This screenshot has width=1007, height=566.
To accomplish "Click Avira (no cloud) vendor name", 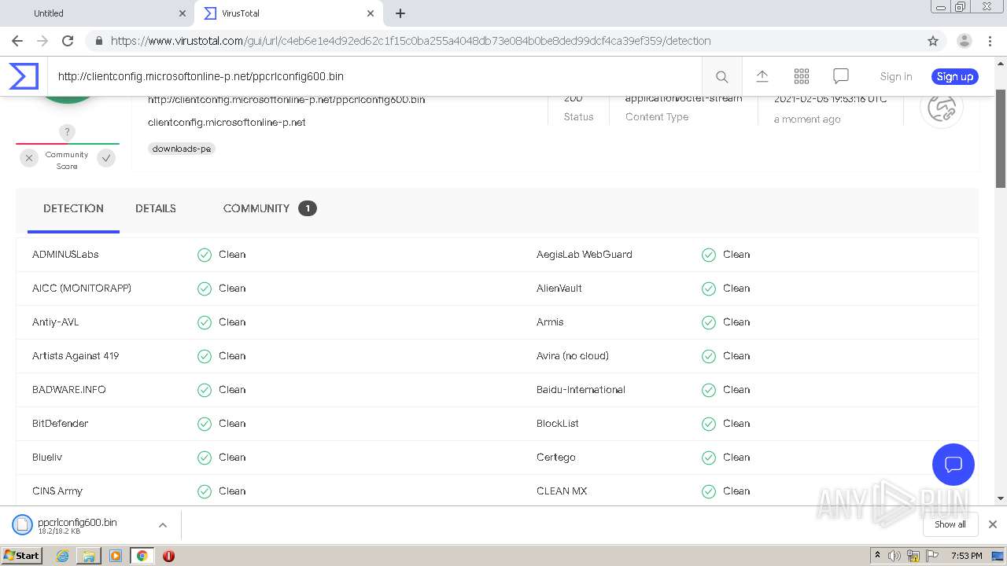I will 573,356.
